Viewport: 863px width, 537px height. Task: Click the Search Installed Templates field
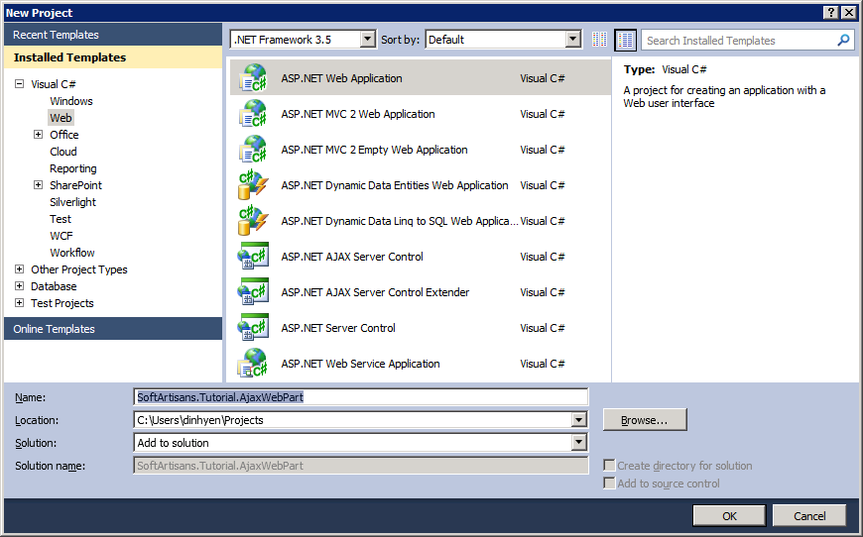[x=747, y=40]
